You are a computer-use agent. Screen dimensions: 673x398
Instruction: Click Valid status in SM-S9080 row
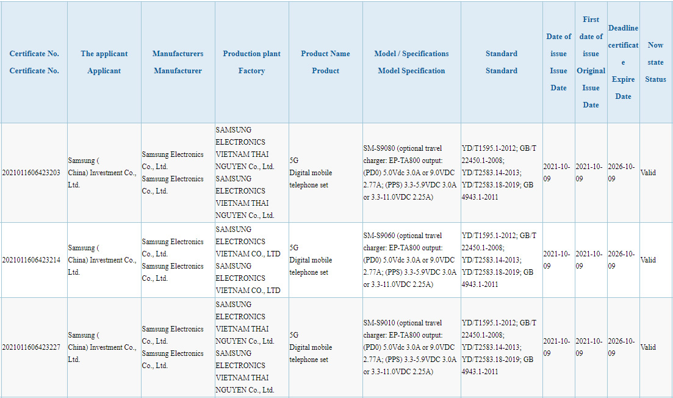648,173
